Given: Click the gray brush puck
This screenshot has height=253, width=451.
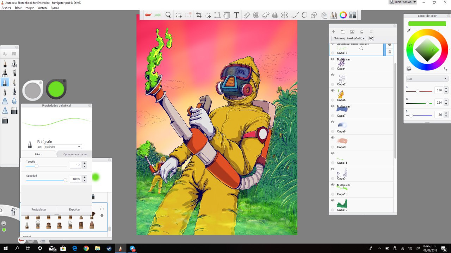Looking at the screenshot, I should pyautogui.click(x=33, y=91).
